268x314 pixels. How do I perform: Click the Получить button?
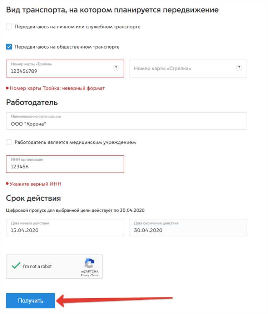point(30,300)
